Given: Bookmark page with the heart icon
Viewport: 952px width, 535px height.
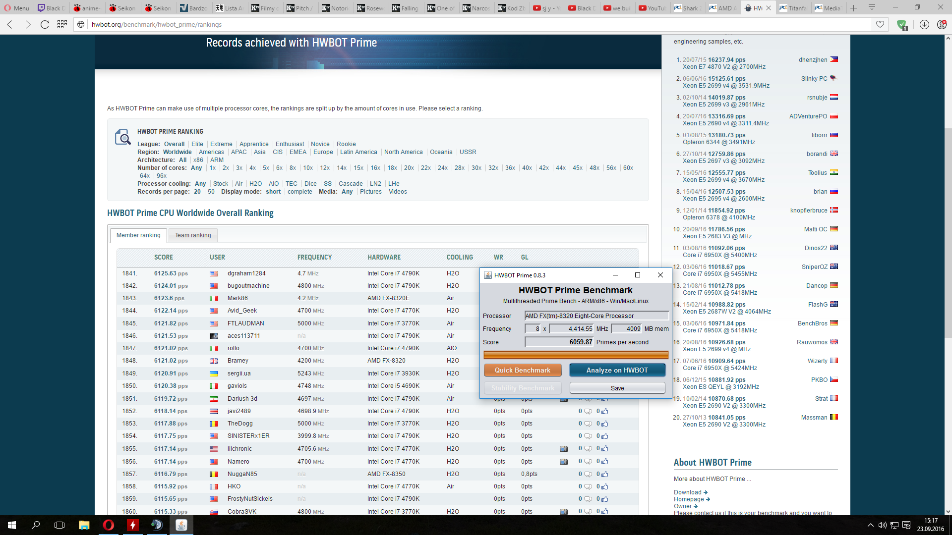Looking at the screenshot, I should click(880, 24).
